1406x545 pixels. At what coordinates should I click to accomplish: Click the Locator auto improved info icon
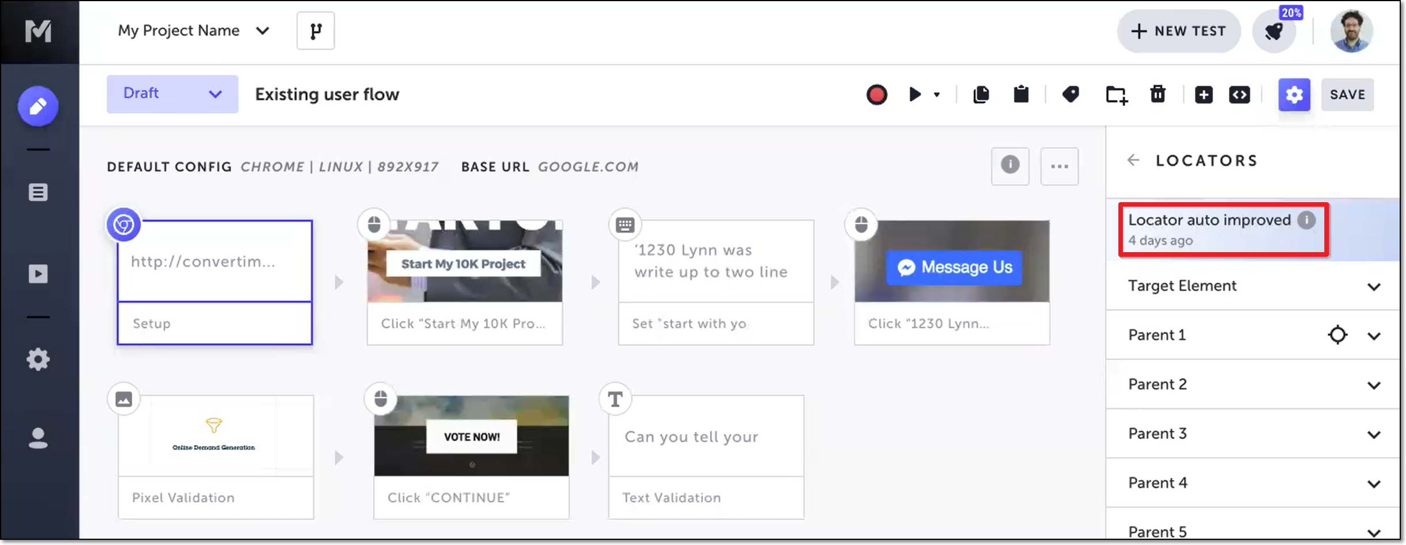coord(1306,220)
